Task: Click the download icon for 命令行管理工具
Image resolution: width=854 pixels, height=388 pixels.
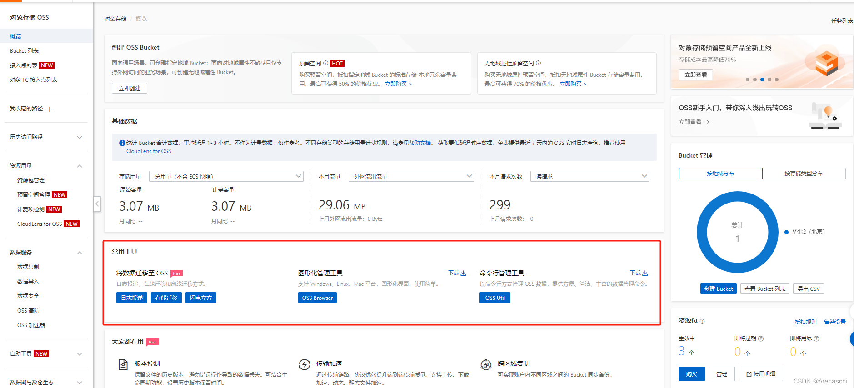Action: (645, 273)
